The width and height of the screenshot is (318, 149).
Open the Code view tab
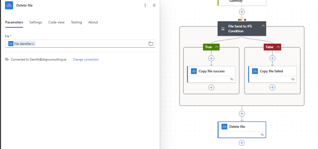pyautogui.click(x=56, y=22)
